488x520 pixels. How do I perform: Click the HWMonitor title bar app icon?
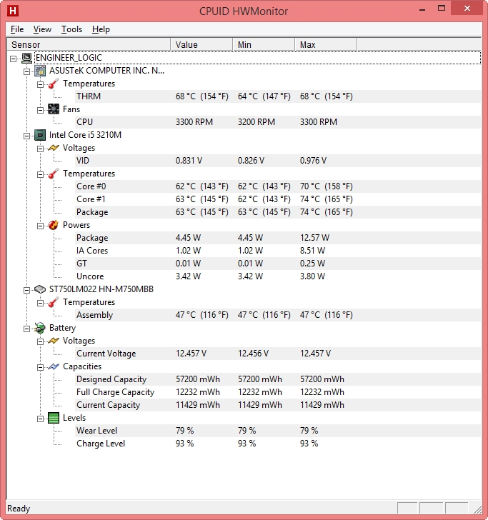tap(13, 11)
